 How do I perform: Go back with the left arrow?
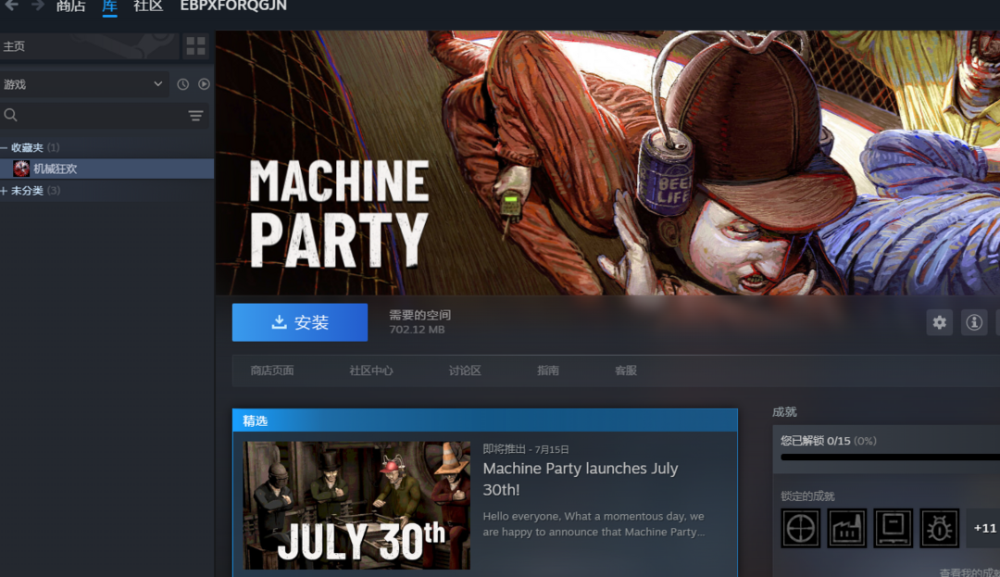(11, 6)
